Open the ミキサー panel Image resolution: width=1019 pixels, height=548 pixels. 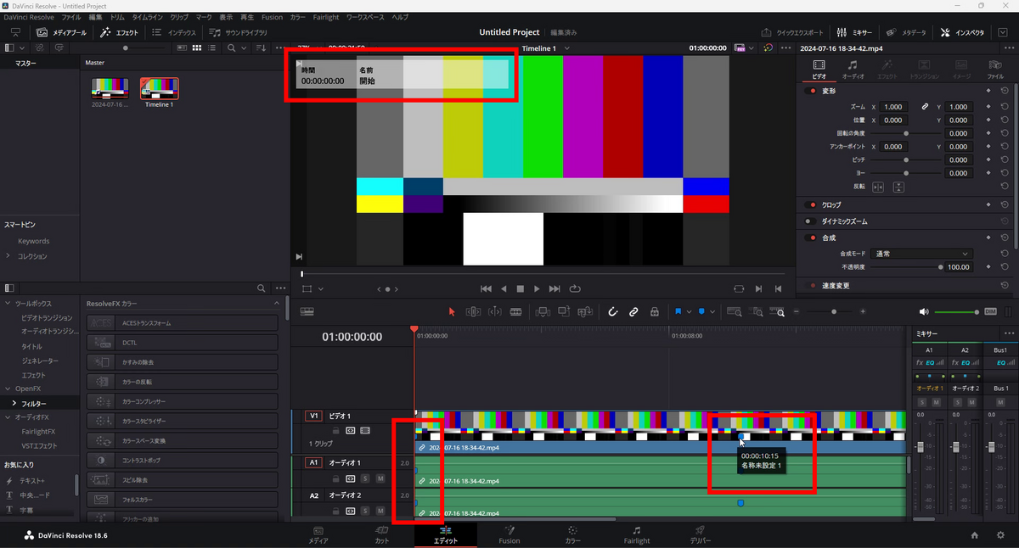click(859, 32)
